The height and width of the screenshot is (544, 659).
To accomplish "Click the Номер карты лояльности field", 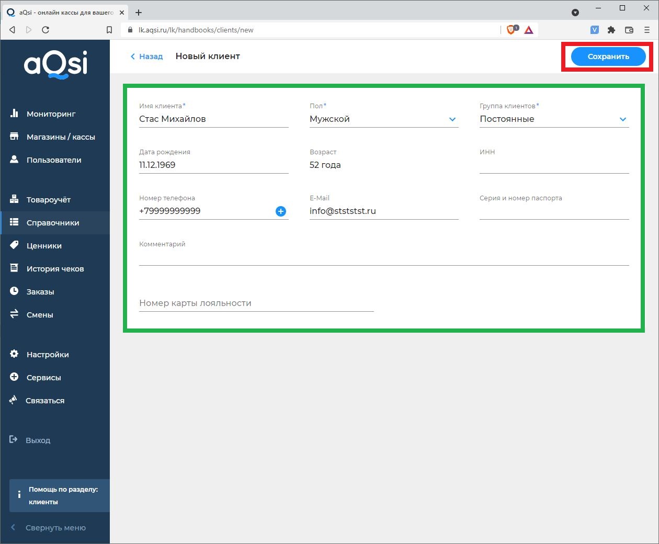I will [x=256, y=303].
